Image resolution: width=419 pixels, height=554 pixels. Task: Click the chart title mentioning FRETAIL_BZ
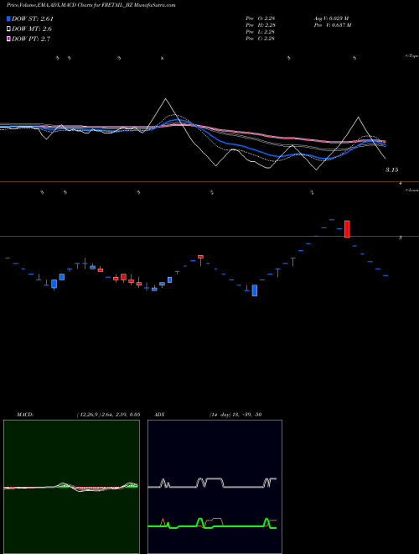[91, 5]
